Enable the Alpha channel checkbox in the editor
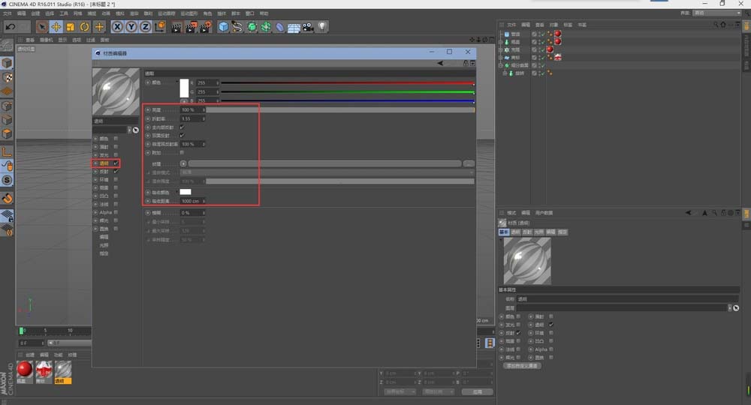This screenshot has height=405, width=751. tap(116, 212)
